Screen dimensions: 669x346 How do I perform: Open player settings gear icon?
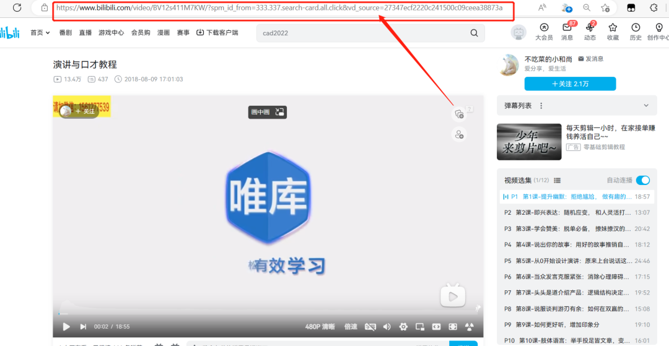[x=403, y=327]
